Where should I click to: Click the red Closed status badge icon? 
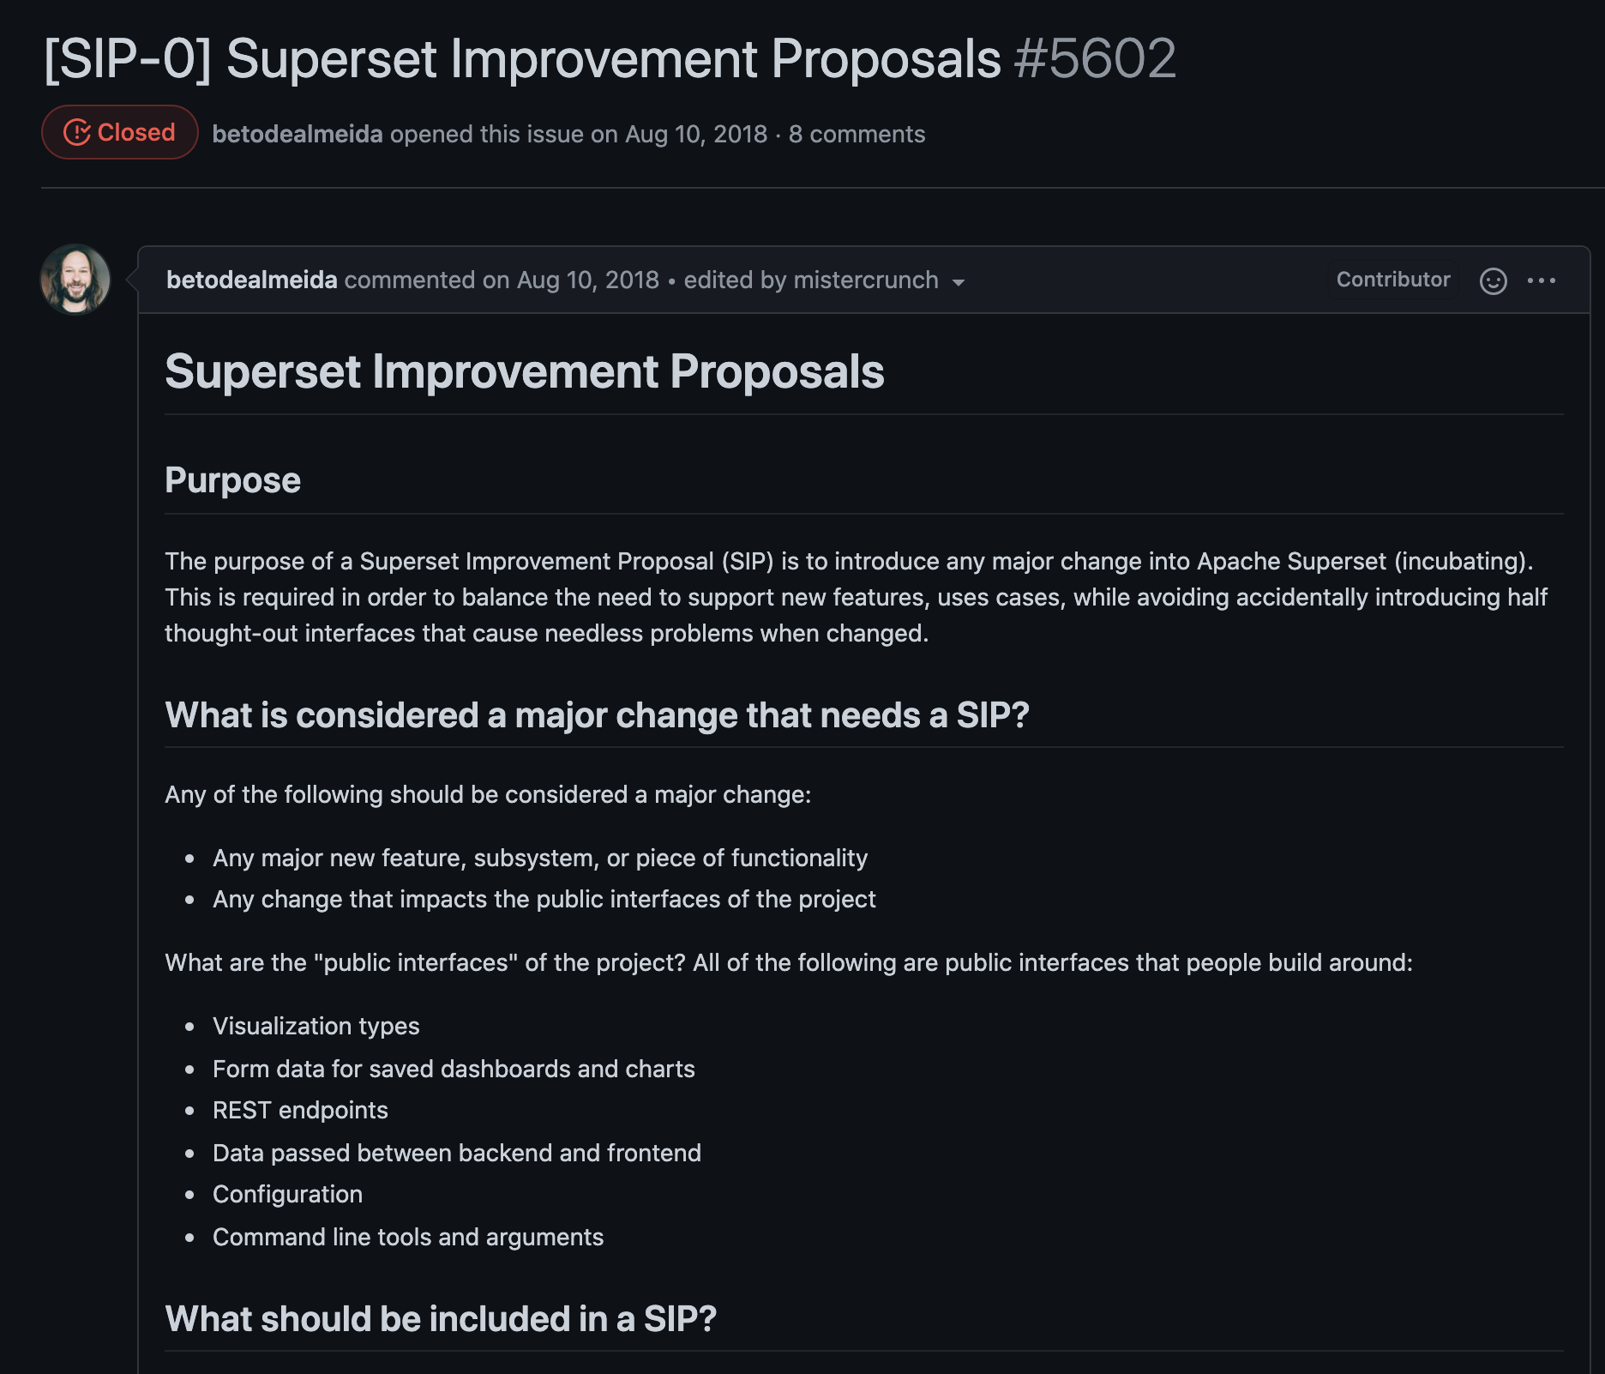click(x=77, y=132)
